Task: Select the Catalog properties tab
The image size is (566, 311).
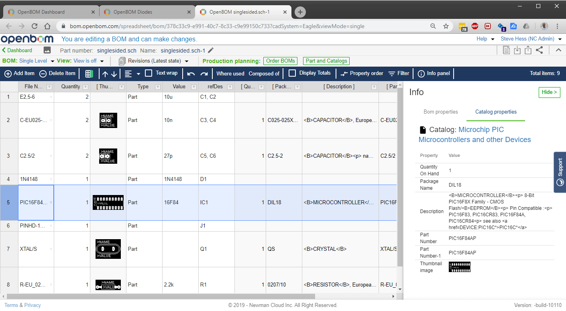Action: (496, 112)
